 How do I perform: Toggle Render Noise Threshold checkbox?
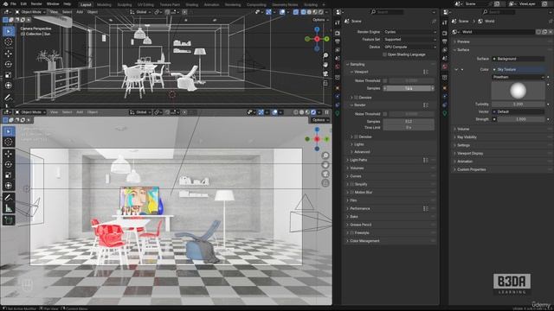[385, 114]
